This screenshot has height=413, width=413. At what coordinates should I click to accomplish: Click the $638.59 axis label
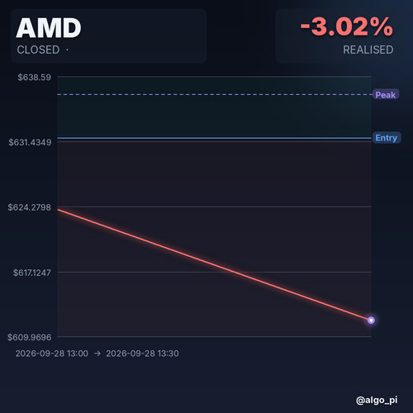pyautogui.click(x=35, y=77)
